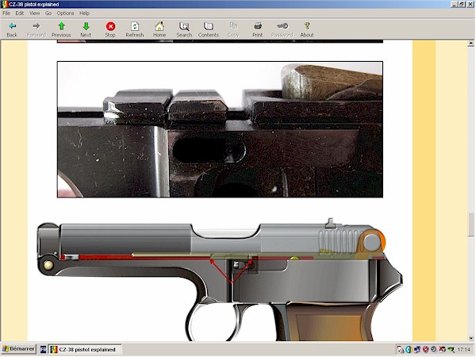Click the Démarrer start button
The width and height of the screenshot is (476, 357).
pyautogui.click(x=18, y=349)
